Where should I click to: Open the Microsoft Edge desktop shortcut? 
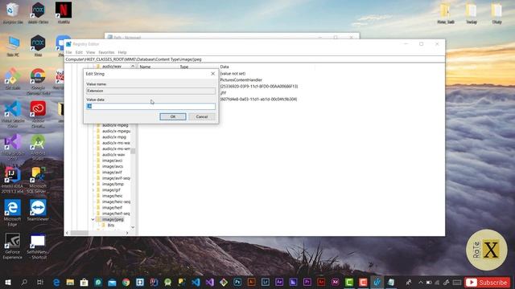tap(13, 213)
